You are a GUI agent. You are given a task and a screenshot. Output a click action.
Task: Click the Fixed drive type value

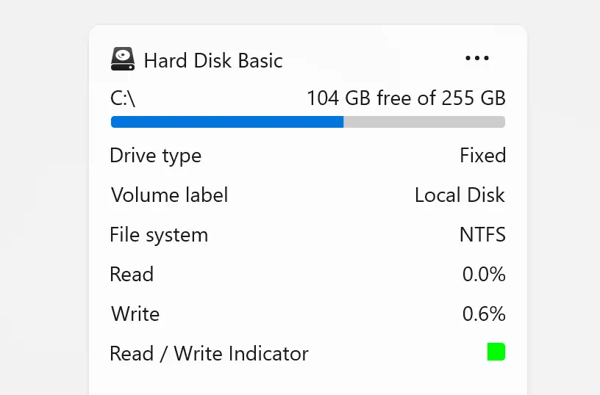(482, 156)
